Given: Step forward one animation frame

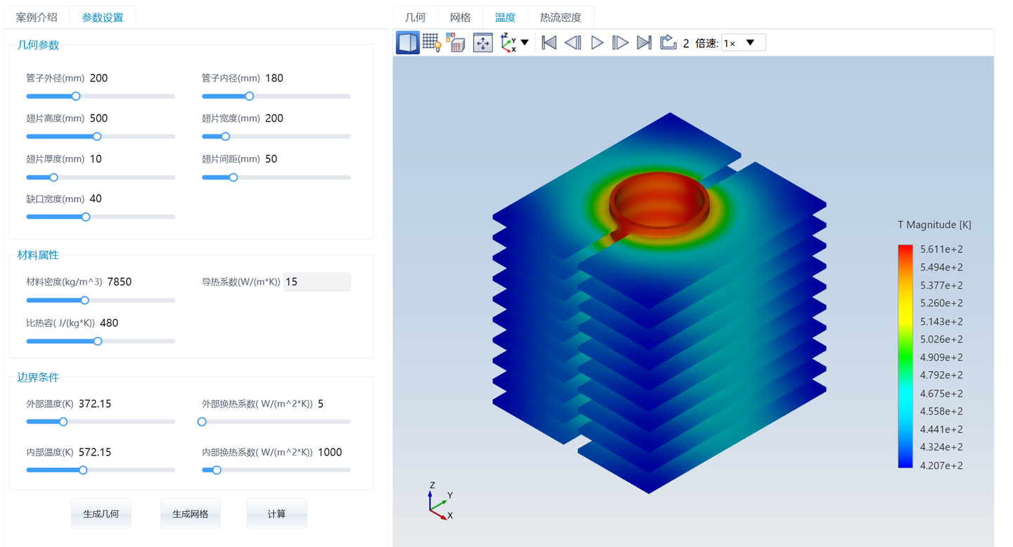Looking at the screenshot, I should click(620, 43).
